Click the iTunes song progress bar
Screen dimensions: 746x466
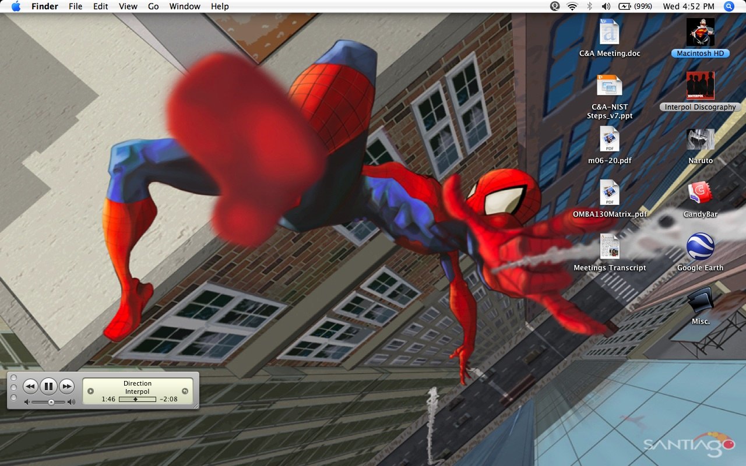tap(138, 400)
